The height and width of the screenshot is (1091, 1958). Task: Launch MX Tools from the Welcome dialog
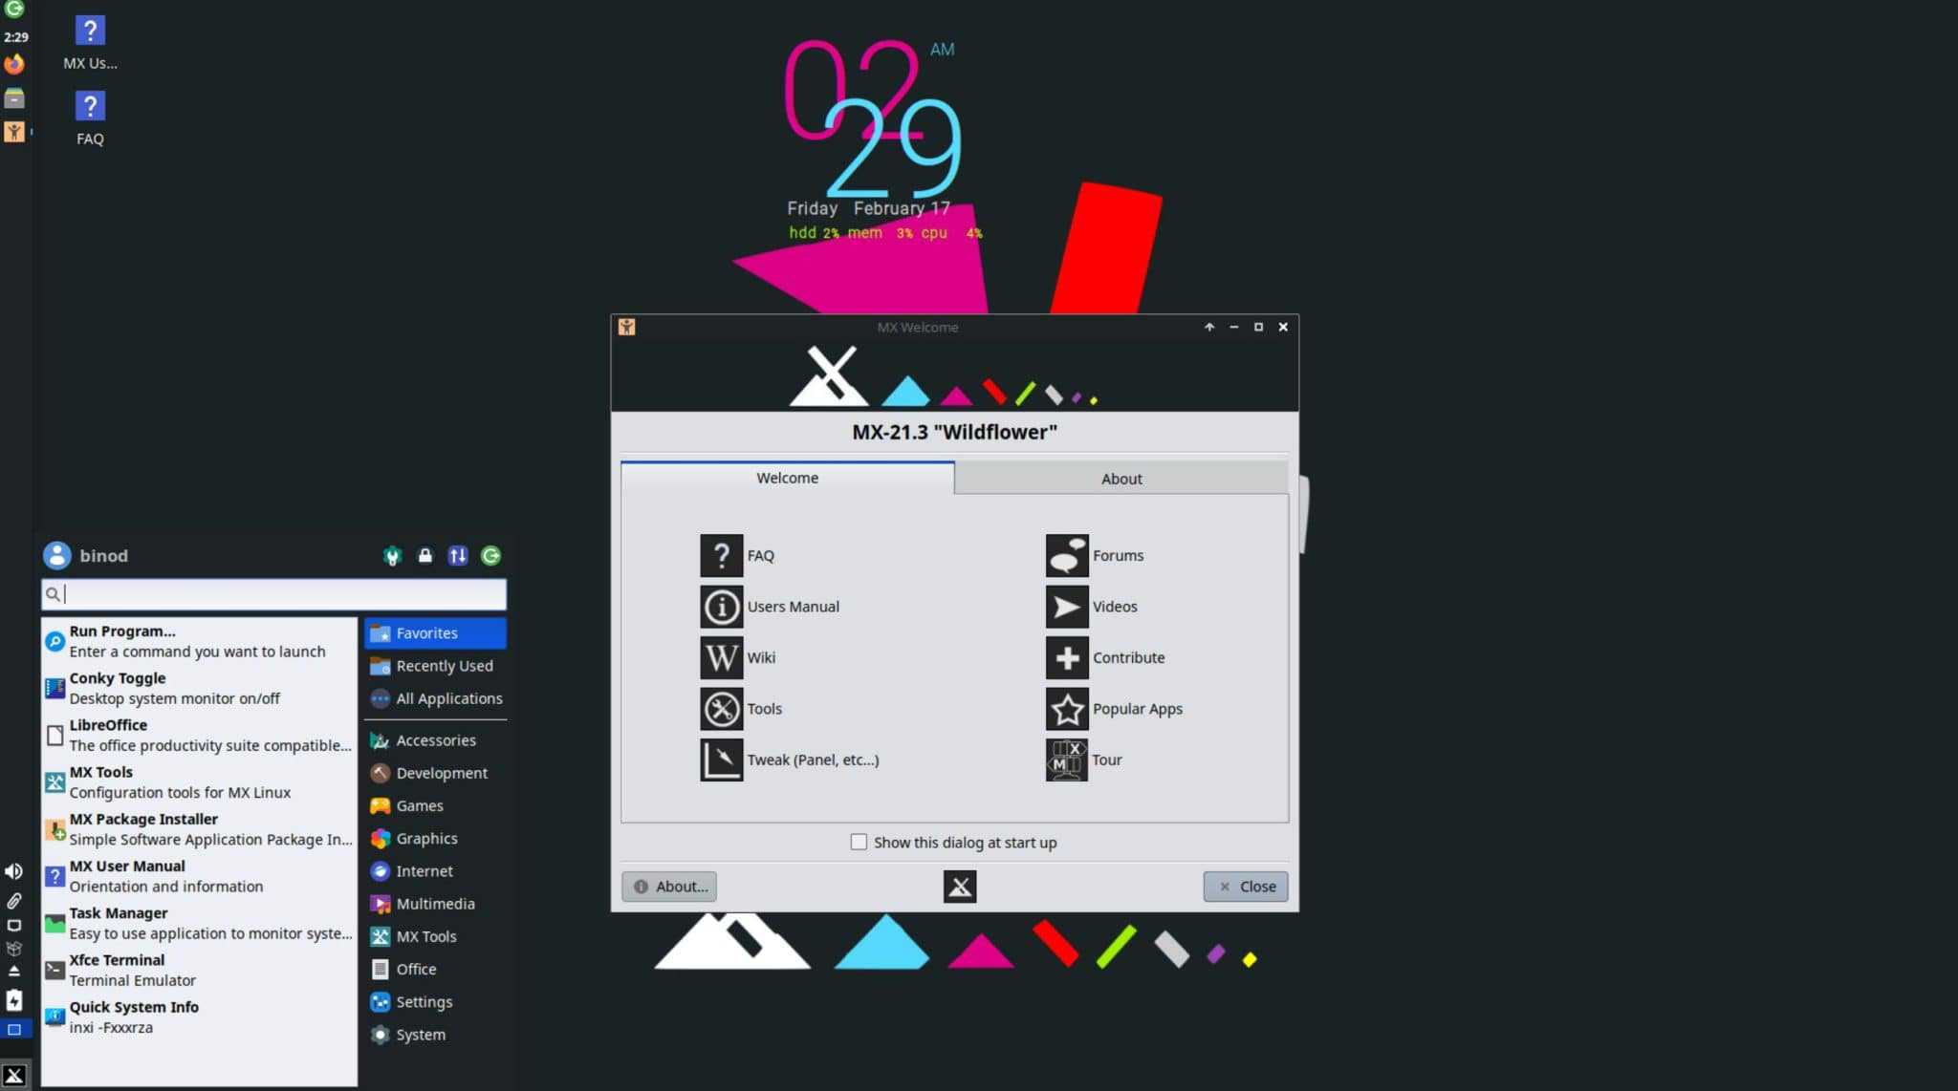[x=741, y=708]
